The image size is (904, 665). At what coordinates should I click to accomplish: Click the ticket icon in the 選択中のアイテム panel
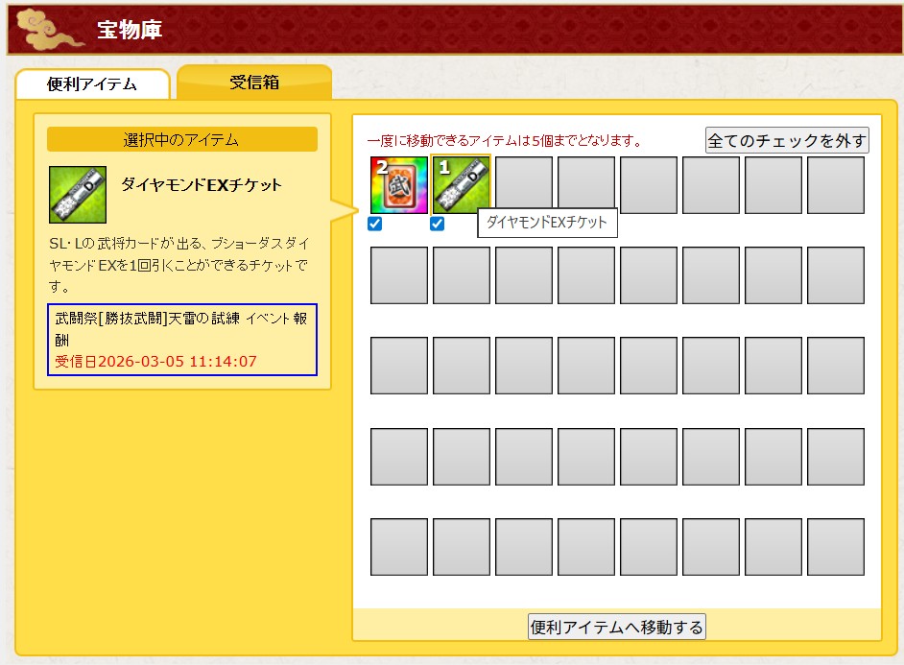pos(78,194)
